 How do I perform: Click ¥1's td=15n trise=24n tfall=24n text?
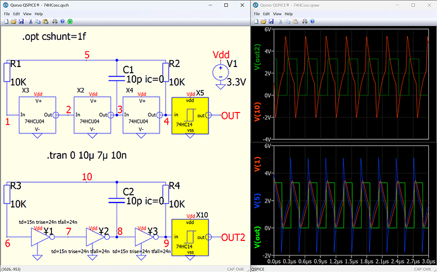[x=48, y=222]
